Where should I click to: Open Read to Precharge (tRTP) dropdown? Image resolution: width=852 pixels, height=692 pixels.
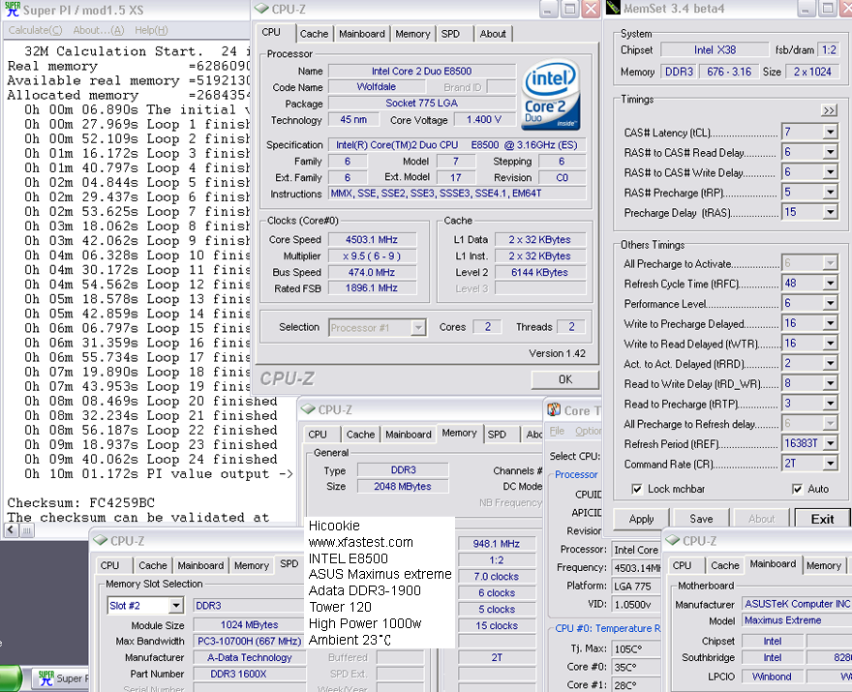click(x=831, y=404)
